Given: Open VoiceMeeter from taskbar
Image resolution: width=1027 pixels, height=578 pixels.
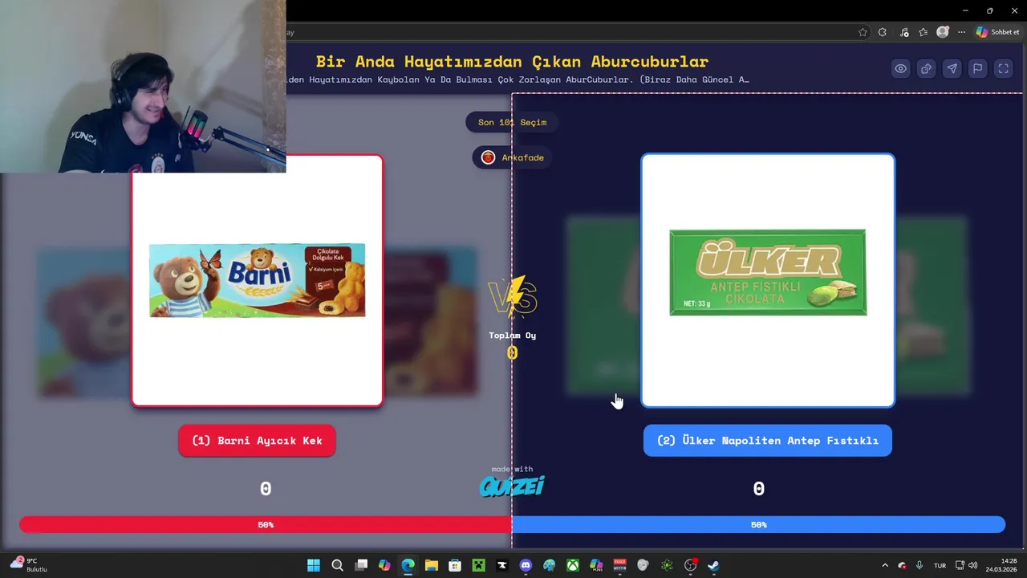Looking at the screenshot, I should tap(619, 565).
